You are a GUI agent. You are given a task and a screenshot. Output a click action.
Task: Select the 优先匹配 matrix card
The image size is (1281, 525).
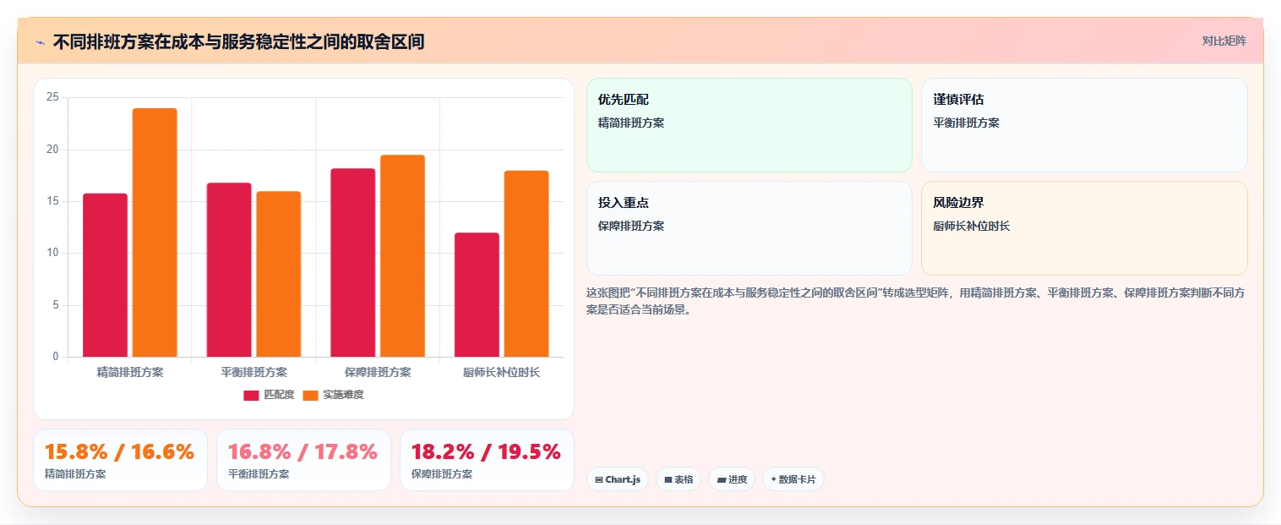[750, 125]
